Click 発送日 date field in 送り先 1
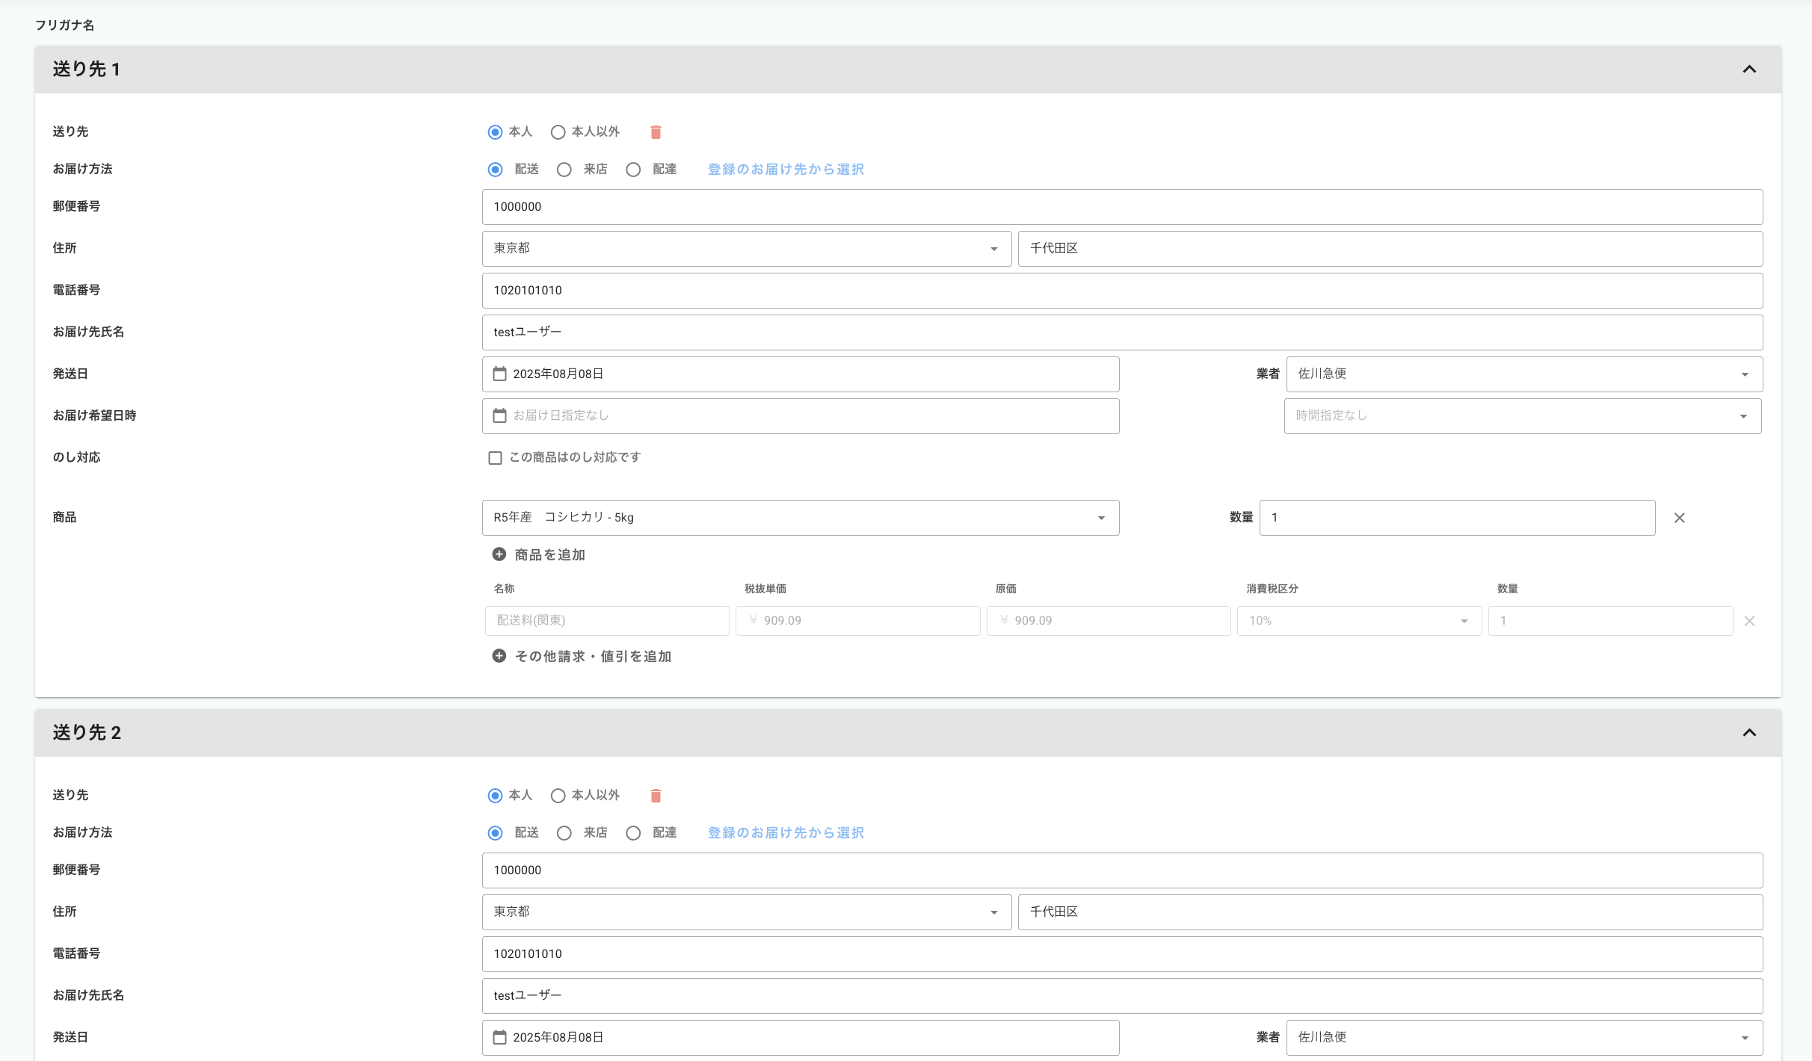Screen dimensions: 1812x1061 tap(801, 374)
